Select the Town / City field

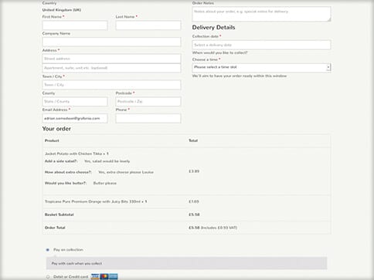(x=111, y=85)
